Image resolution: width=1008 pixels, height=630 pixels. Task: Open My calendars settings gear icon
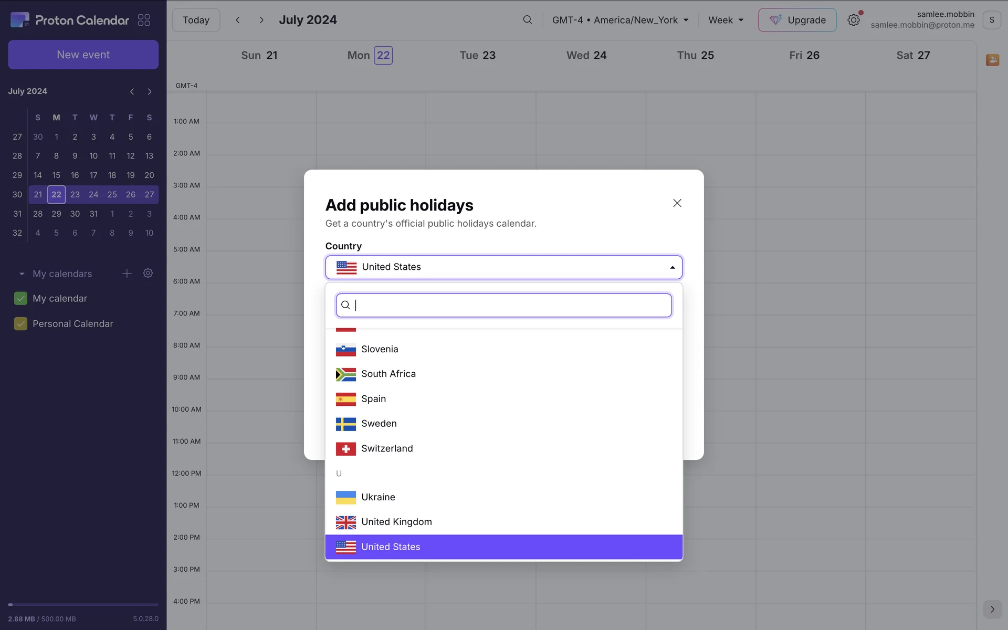148,274
